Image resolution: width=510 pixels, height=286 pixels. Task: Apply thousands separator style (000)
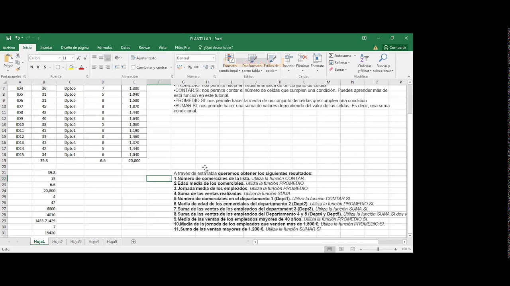tap(196, 67)
